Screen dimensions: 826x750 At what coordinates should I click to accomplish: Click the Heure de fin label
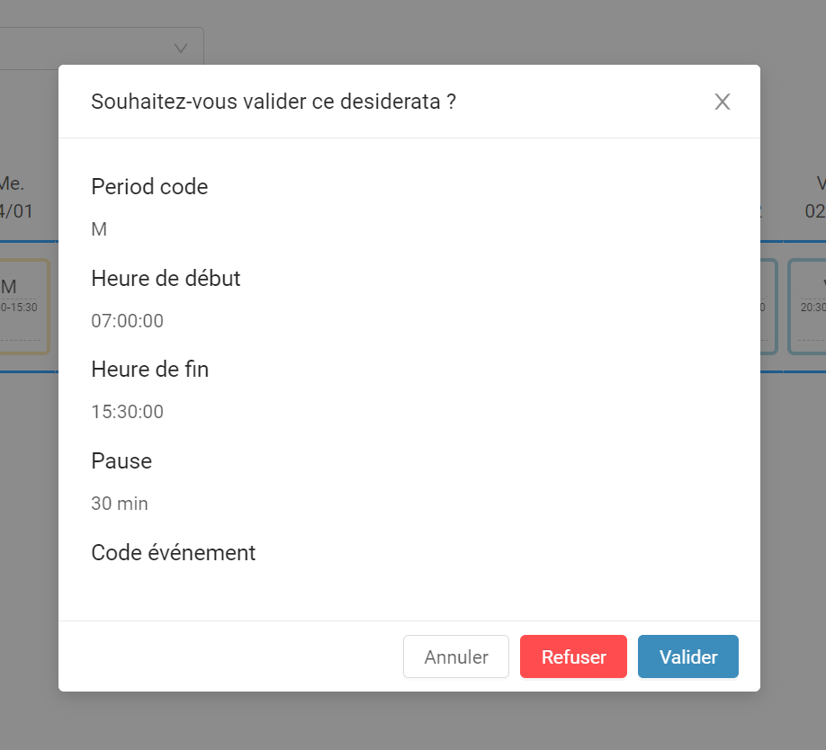[150, 370]
